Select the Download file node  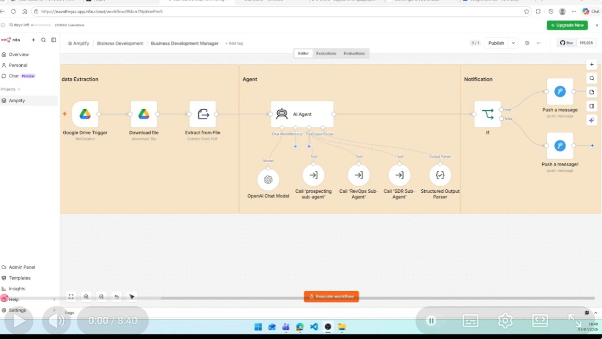click(144, 114)
